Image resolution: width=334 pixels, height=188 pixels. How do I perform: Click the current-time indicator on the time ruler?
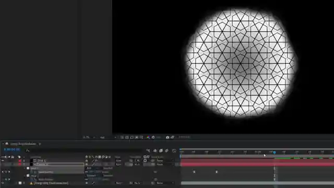point(275,152)
